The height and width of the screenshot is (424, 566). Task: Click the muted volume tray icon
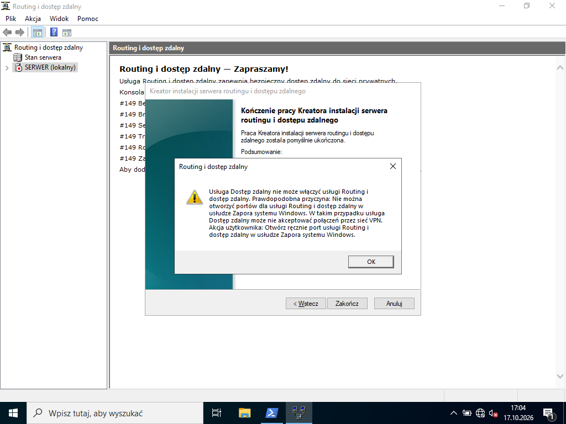tap(493, 413)
